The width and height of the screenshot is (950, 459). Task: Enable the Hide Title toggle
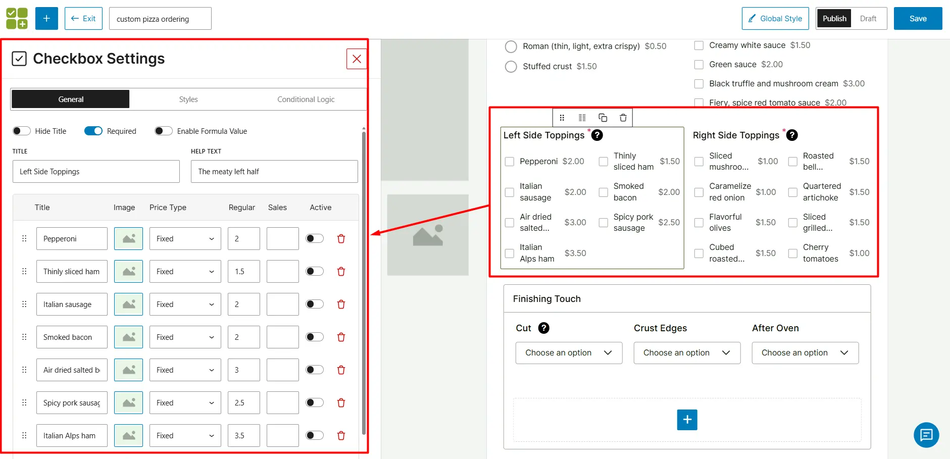[21, 131]
